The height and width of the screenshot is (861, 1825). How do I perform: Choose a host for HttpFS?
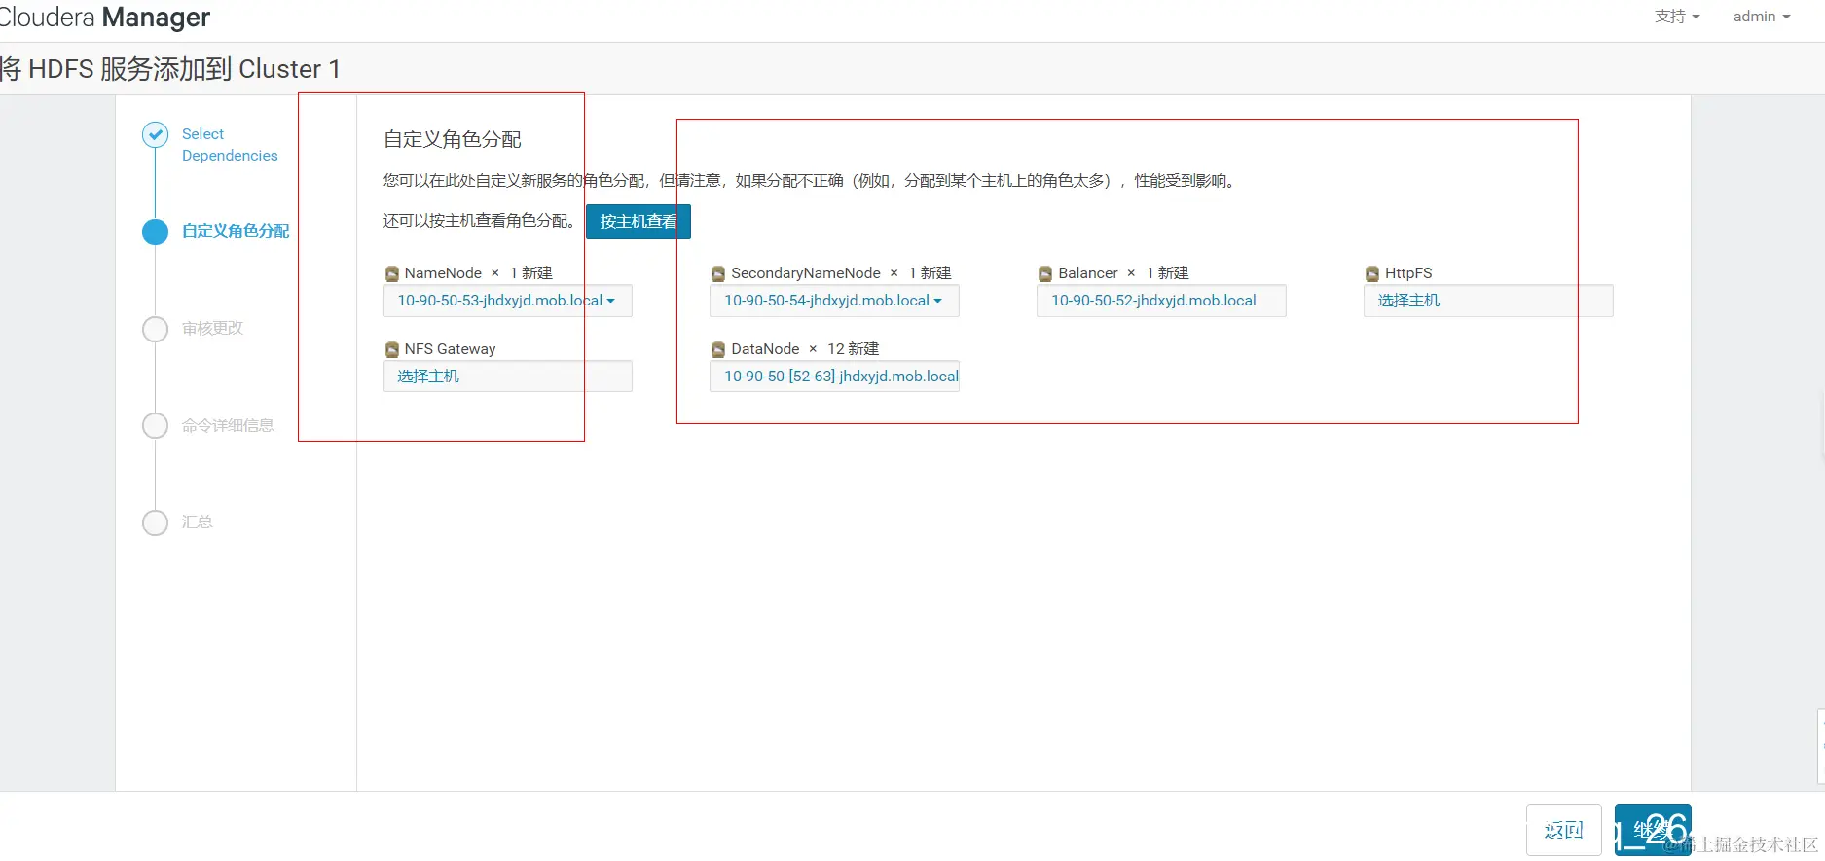1488,301
